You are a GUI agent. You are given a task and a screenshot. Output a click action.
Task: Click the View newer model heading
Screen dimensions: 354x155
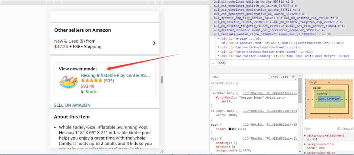pyautogui.click(x=78, y=69)
